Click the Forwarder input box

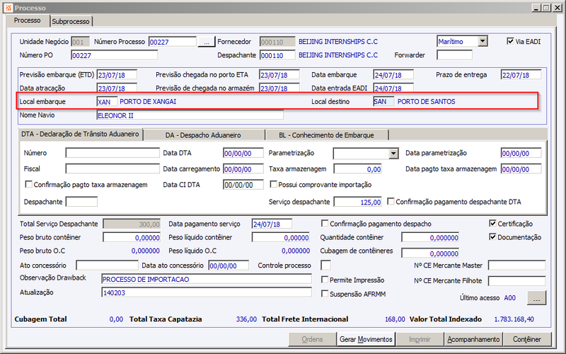pos(454,55)
